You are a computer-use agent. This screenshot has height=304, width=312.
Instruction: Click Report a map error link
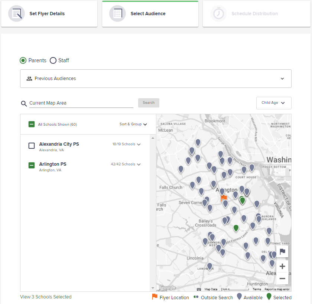coord(277,289)
